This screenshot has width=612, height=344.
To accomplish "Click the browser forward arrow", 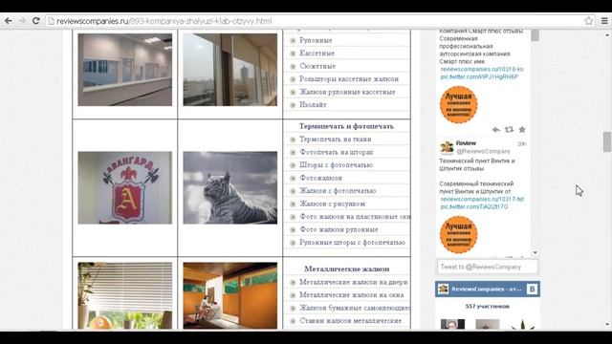I will pos(22,21).
